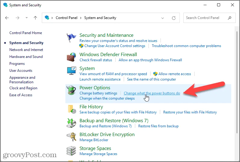Click the search magnifier icon
Image resolution: width=240 pixels, height=162 pixels.
(x=229, y=18)
